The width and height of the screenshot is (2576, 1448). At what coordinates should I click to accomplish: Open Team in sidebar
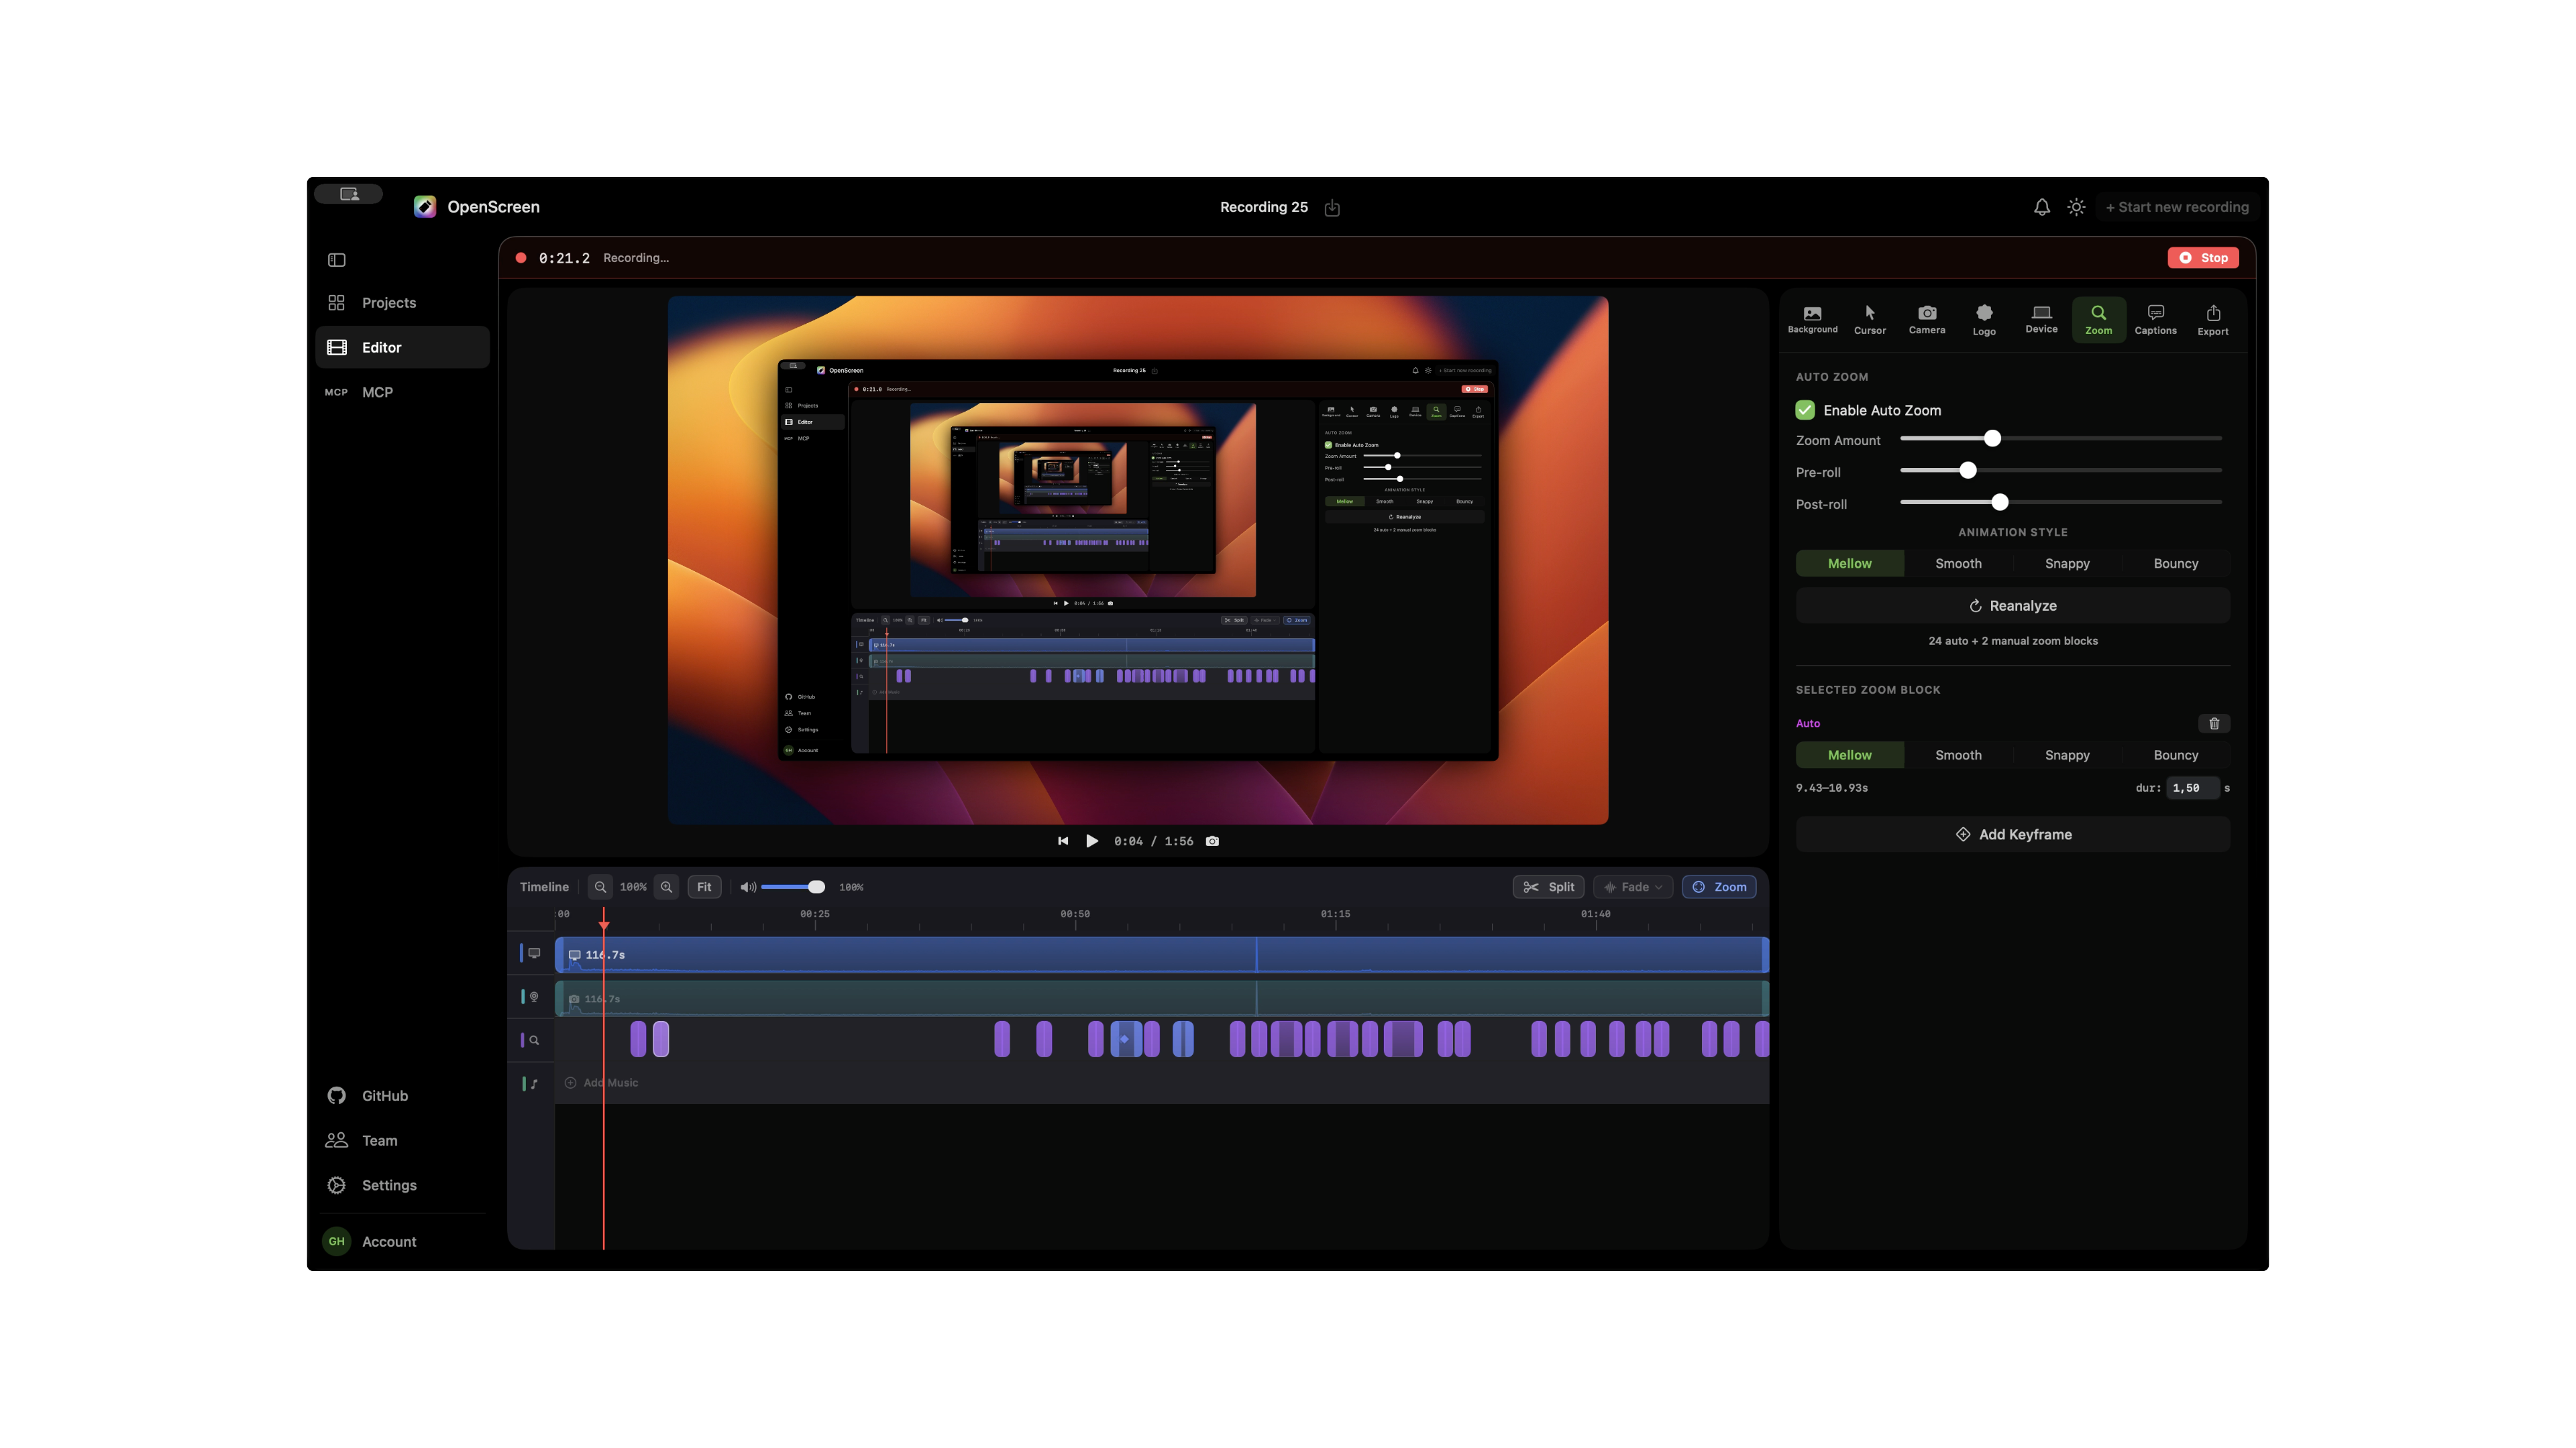pos(402,1141)
